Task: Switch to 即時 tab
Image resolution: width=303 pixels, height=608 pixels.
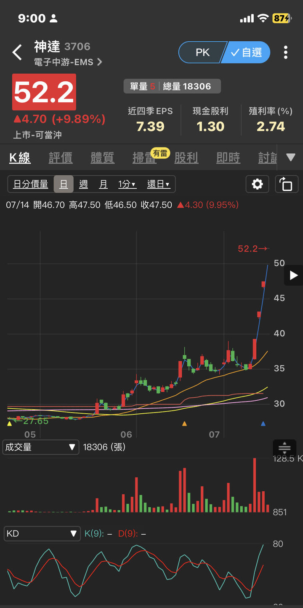Action: click(228, 158)
